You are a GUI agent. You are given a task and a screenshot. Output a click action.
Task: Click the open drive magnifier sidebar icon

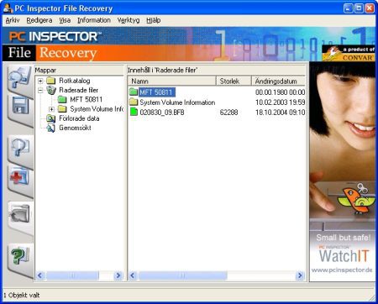19,77
